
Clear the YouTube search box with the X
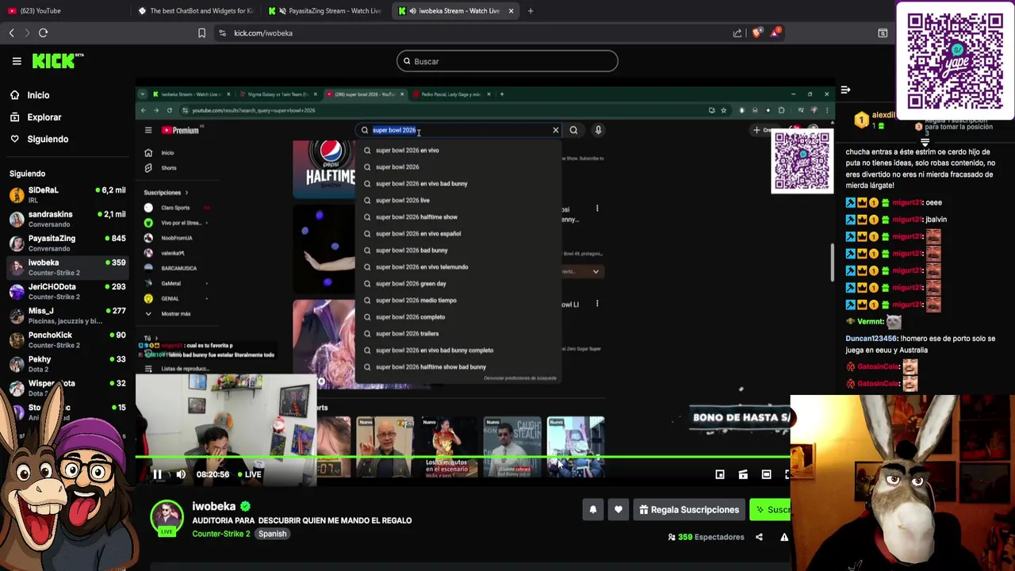pos(555,130)
